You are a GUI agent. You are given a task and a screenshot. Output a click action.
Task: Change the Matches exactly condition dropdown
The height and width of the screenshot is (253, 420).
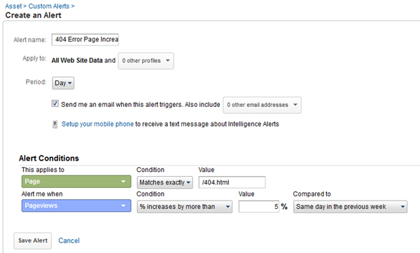tap(164, 182)
